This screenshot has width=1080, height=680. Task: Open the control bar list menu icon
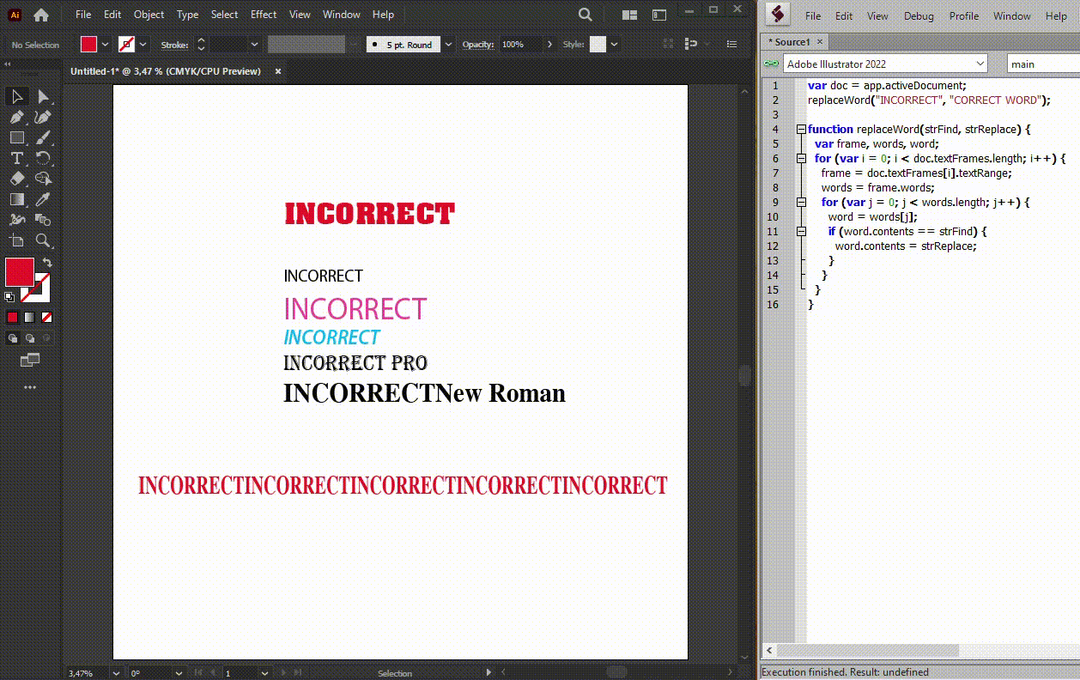731,45
